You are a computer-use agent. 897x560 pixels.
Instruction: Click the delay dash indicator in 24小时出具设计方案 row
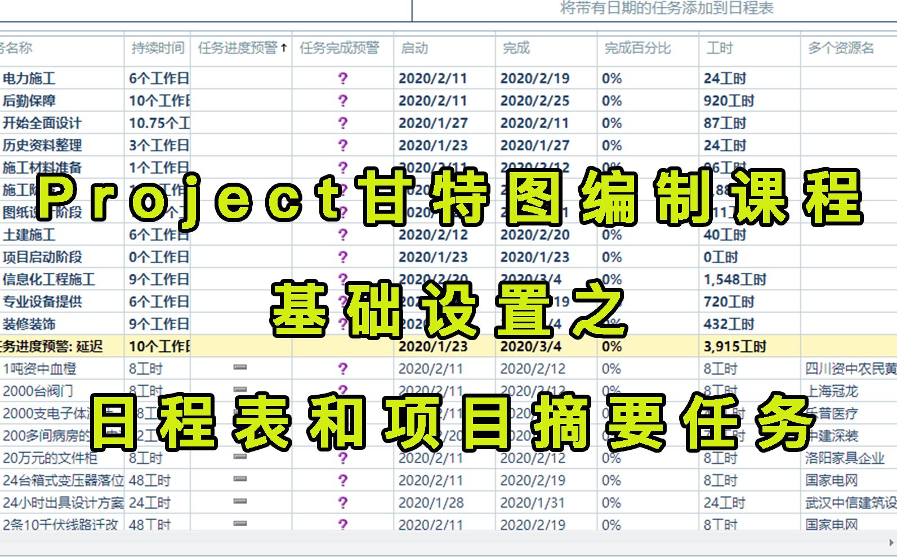pyautogui.click(x=240, y=501)
